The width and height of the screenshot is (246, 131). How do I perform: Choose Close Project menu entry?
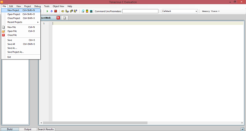pos(21,18)
